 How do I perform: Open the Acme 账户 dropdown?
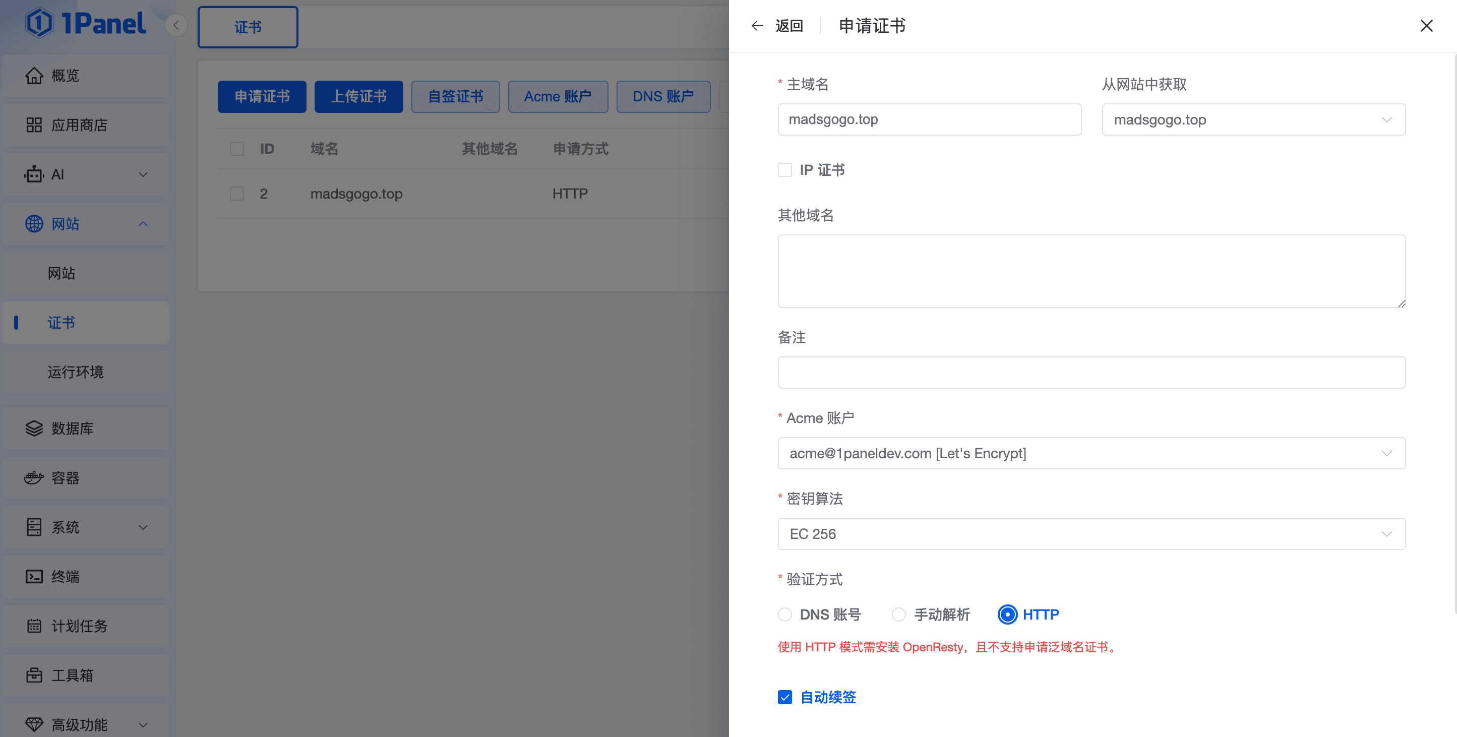click(x=1091, y=453)
